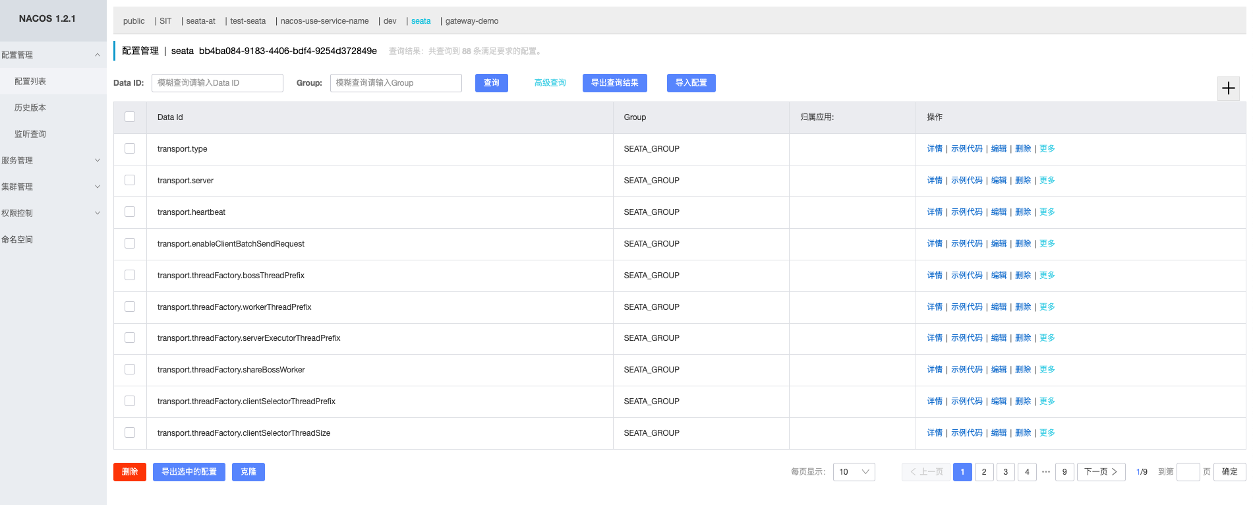Check the box for transport.type row
Image resolution: width=1253 pixels, height=505 pixels.
(130, 149)
